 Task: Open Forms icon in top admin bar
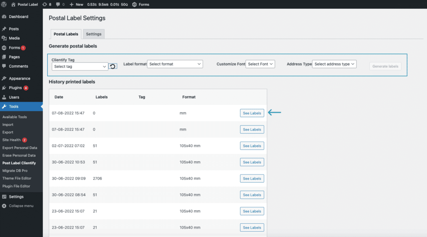click(x=134, y=4)
